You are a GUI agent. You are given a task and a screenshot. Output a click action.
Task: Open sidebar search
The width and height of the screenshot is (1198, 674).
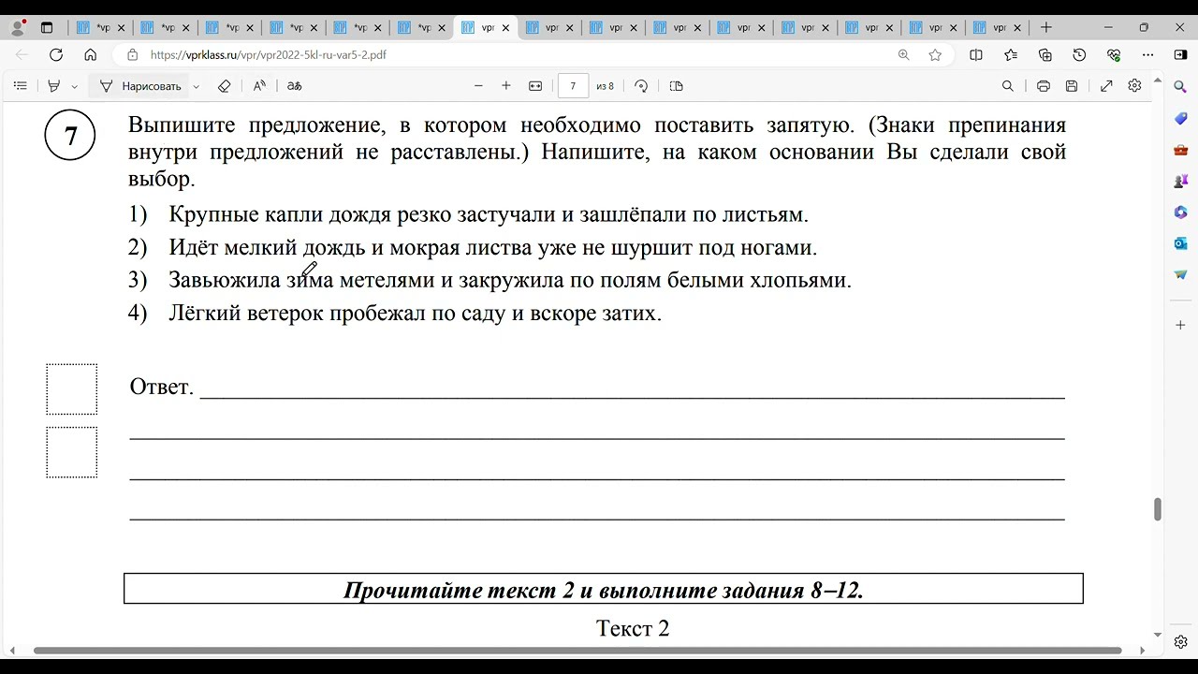coord(1181,87)
